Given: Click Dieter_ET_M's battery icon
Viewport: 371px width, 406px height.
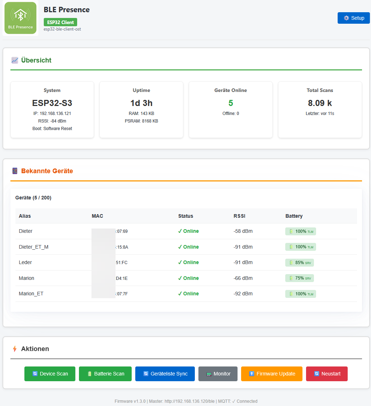Looking at the screenshot, I should 291,247.
